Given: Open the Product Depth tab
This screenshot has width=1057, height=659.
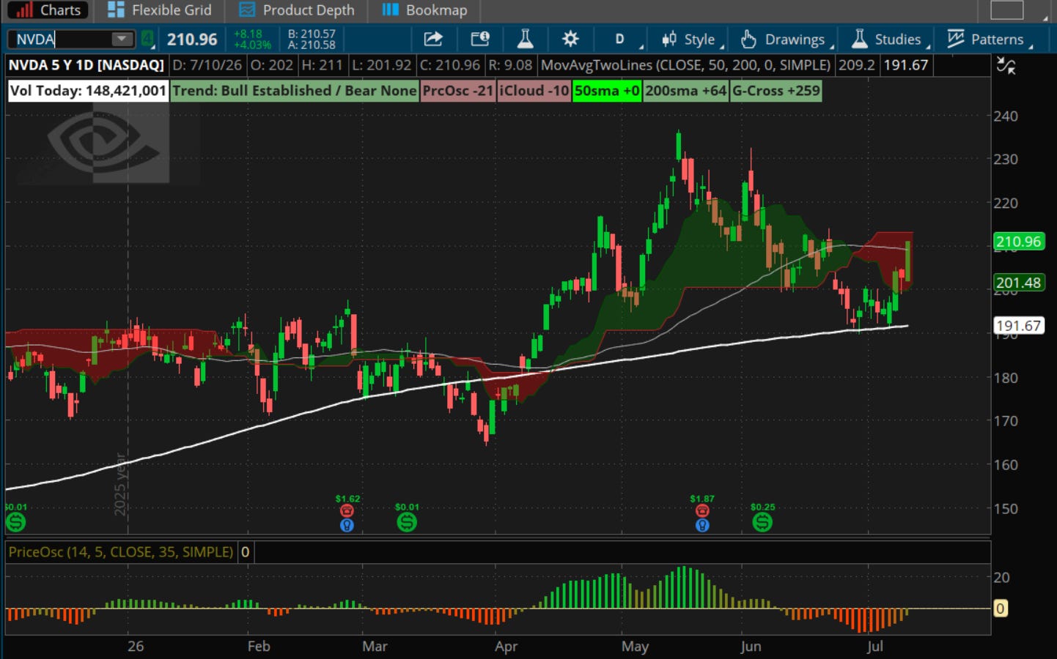Looking at the screenshot, I should click(x=297, y=10).
